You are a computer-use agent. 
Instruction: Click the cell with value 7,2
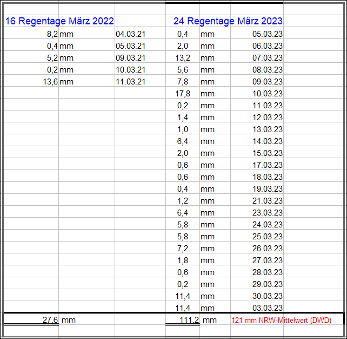point(183,249)
